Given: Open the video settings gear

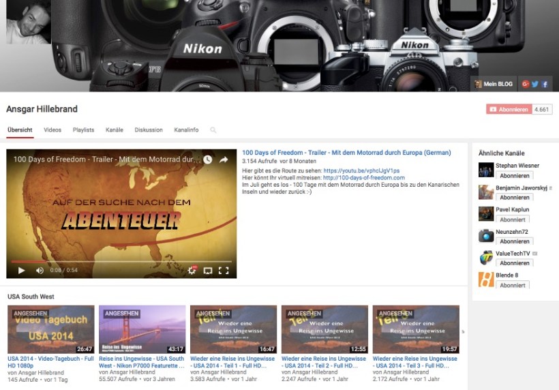Looking at the screenshot, I should tap(192, 271).
